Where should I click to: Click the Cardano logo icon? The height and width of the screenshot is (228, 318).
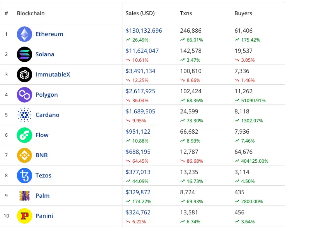tap(25, 115)
